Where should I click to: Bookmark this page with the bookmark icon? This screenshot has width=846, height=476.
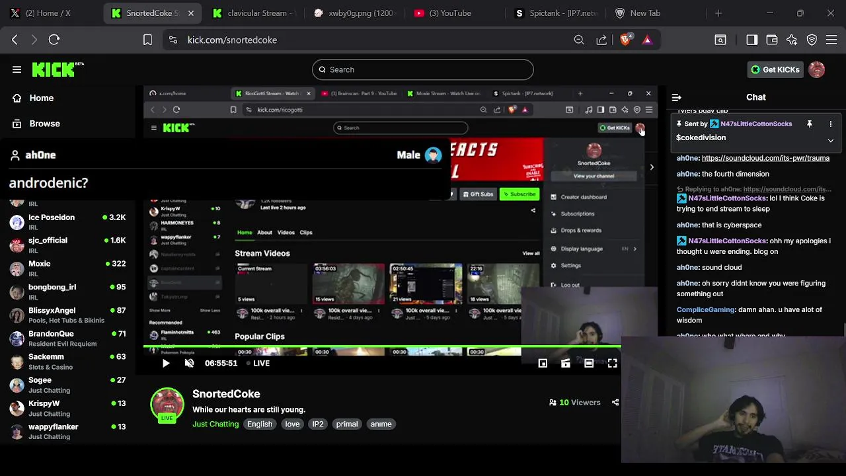tap(148, 40)
